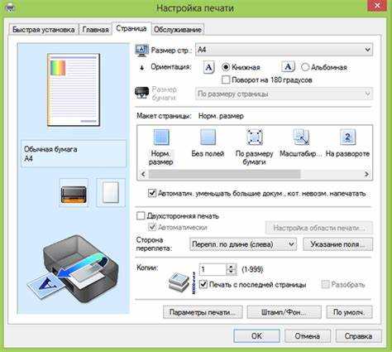392x352 pixels.
Task: Select the Альбомная orientation radio button
Action: pos(305,67)
